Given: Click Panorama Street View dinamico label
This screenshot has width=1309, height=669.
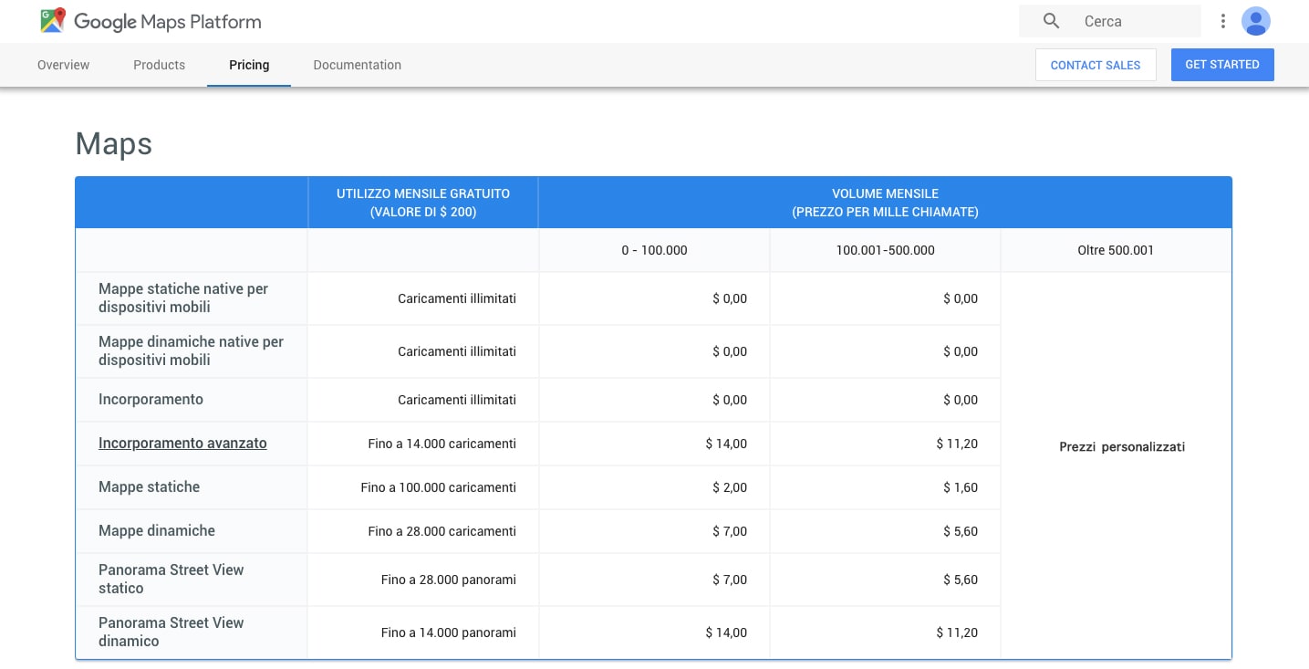Looking at the screenshot, I should [x=171, y=632].
